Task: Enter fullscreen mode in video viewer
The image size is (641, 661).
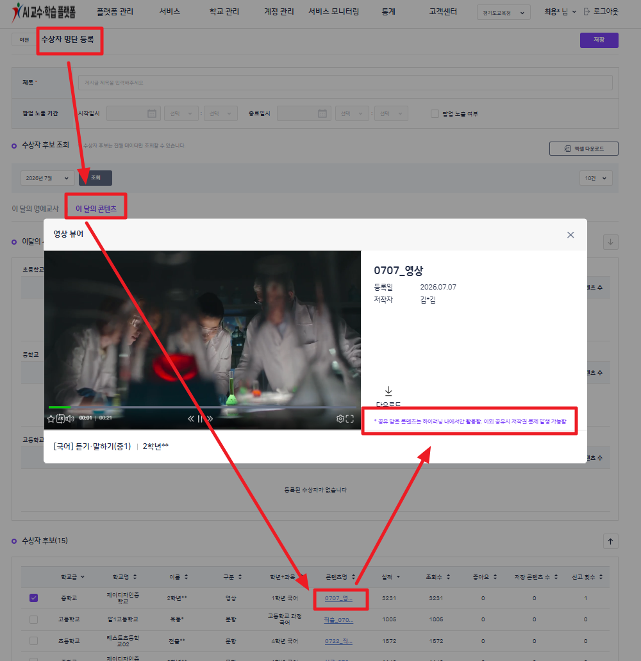Action: pyautogui.click(x=350, y=419)
